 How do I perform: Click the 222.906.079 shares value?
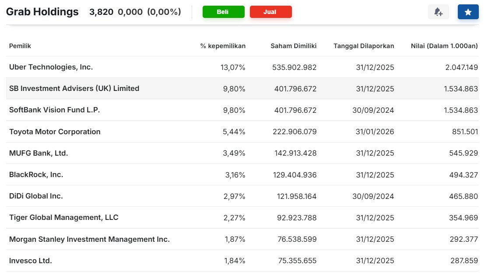[x=295, y=132]
